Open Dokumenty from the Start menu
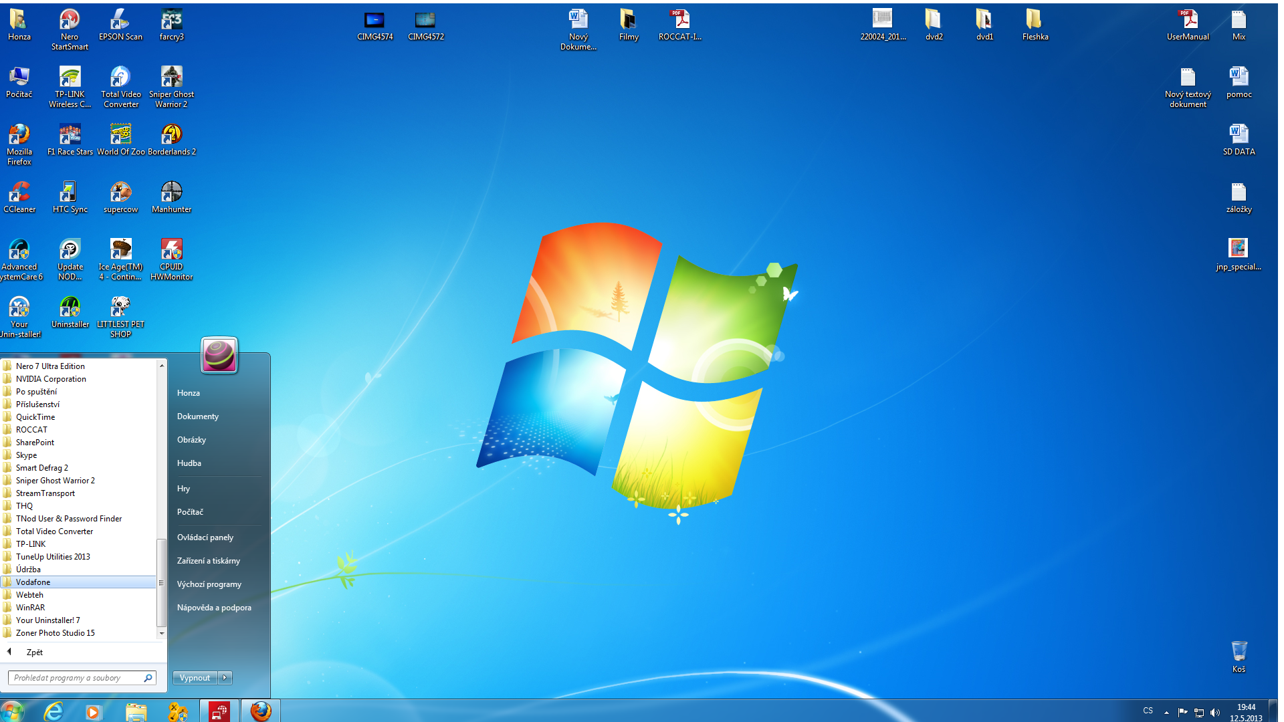This screenshot has height=722, width=1284. [198, 416]
